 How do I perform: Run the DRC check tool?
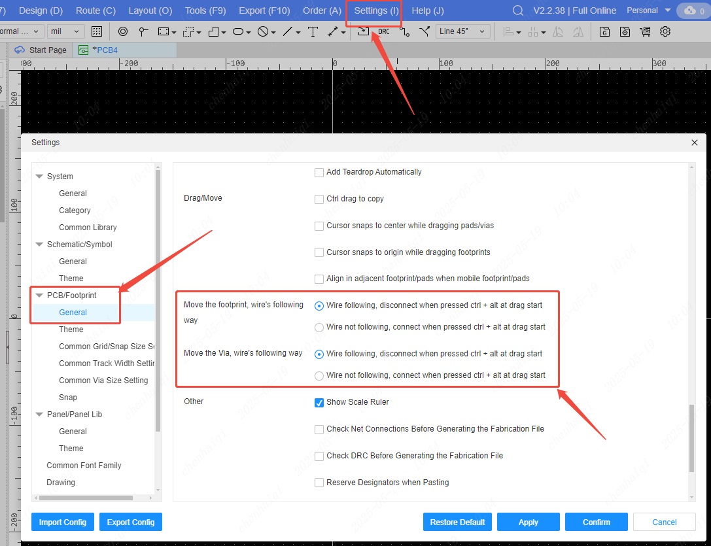click(384, 31)
